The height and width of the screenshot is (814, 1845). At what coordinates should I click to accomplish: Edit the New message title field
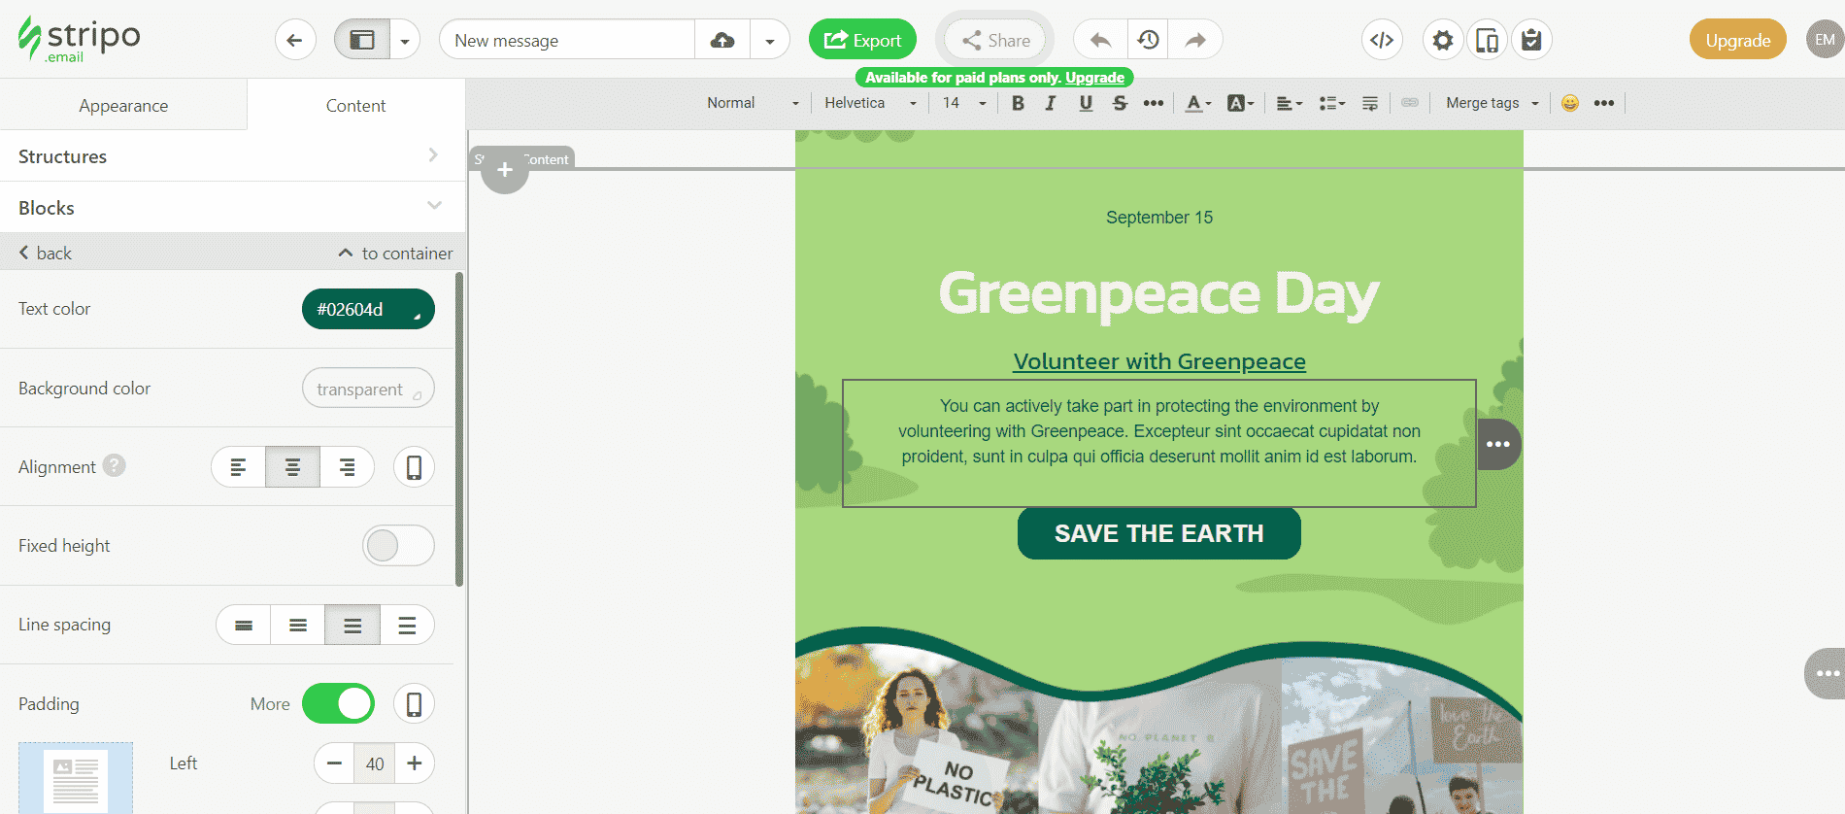(567, 40)
